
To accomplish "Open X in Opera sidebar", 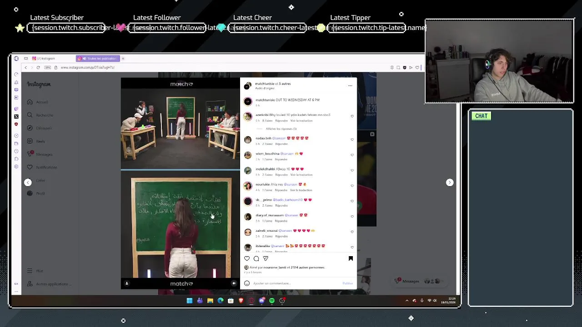I will (16, 117).
